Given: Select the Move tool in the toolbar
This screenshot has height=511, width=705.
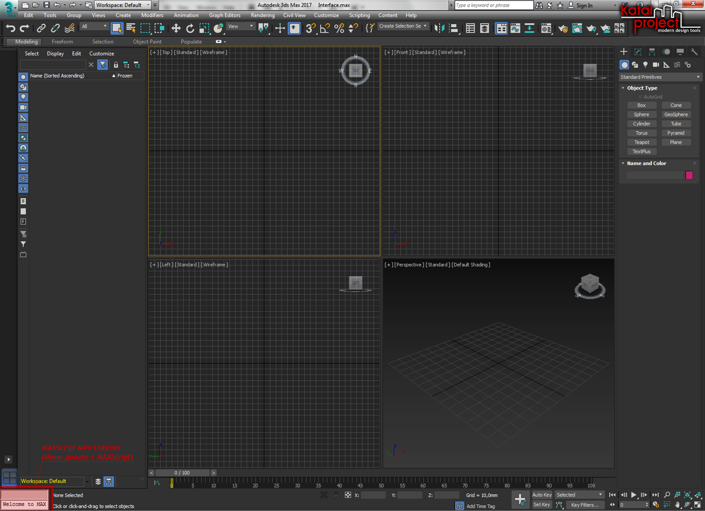Looking at the screenshot, I should [176, 29].
